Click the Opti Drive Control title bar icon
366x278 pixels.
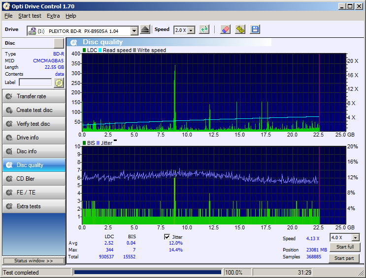tap(6, 6)
